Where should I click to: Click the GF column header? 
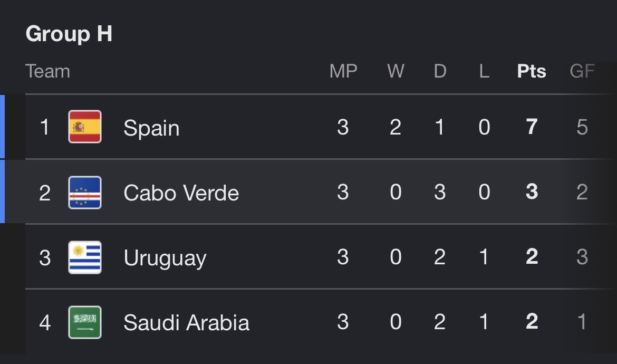[x=582, y=71]
